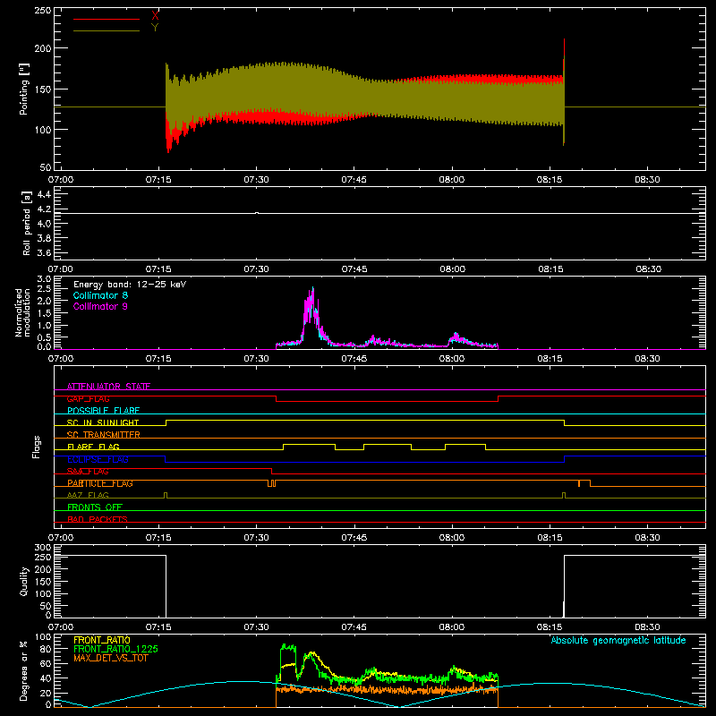Viewport: 716px width, 716px height.
Task: Click the PARTICLE_FLAG label
Action: coord(100,483)
